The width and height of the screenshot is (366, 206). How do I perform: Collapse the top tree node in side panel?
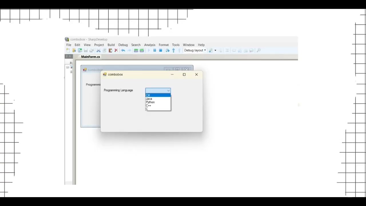click(x=67, y=68)
